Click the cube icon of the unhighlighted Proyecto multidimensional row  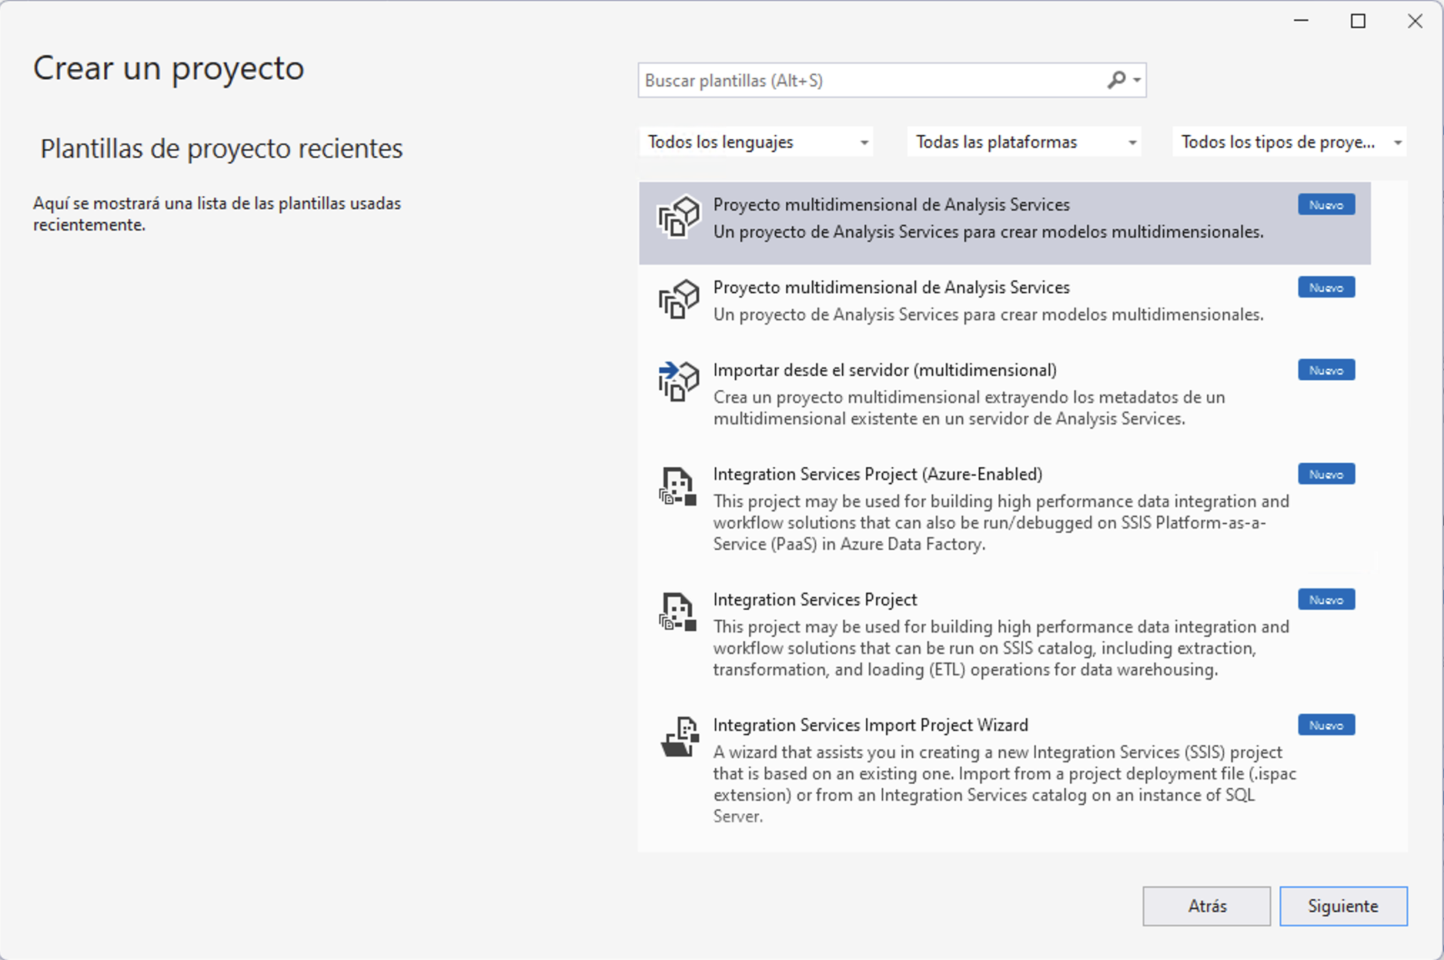click(678, 300)
